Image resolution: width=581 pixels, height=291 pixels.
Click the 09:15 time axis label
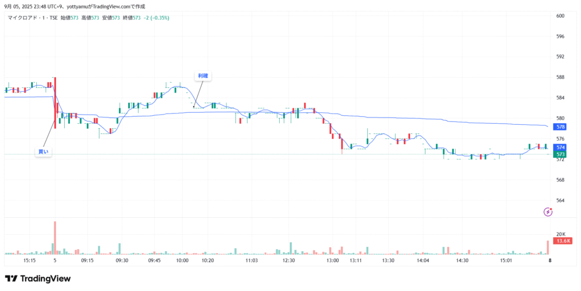88,260
